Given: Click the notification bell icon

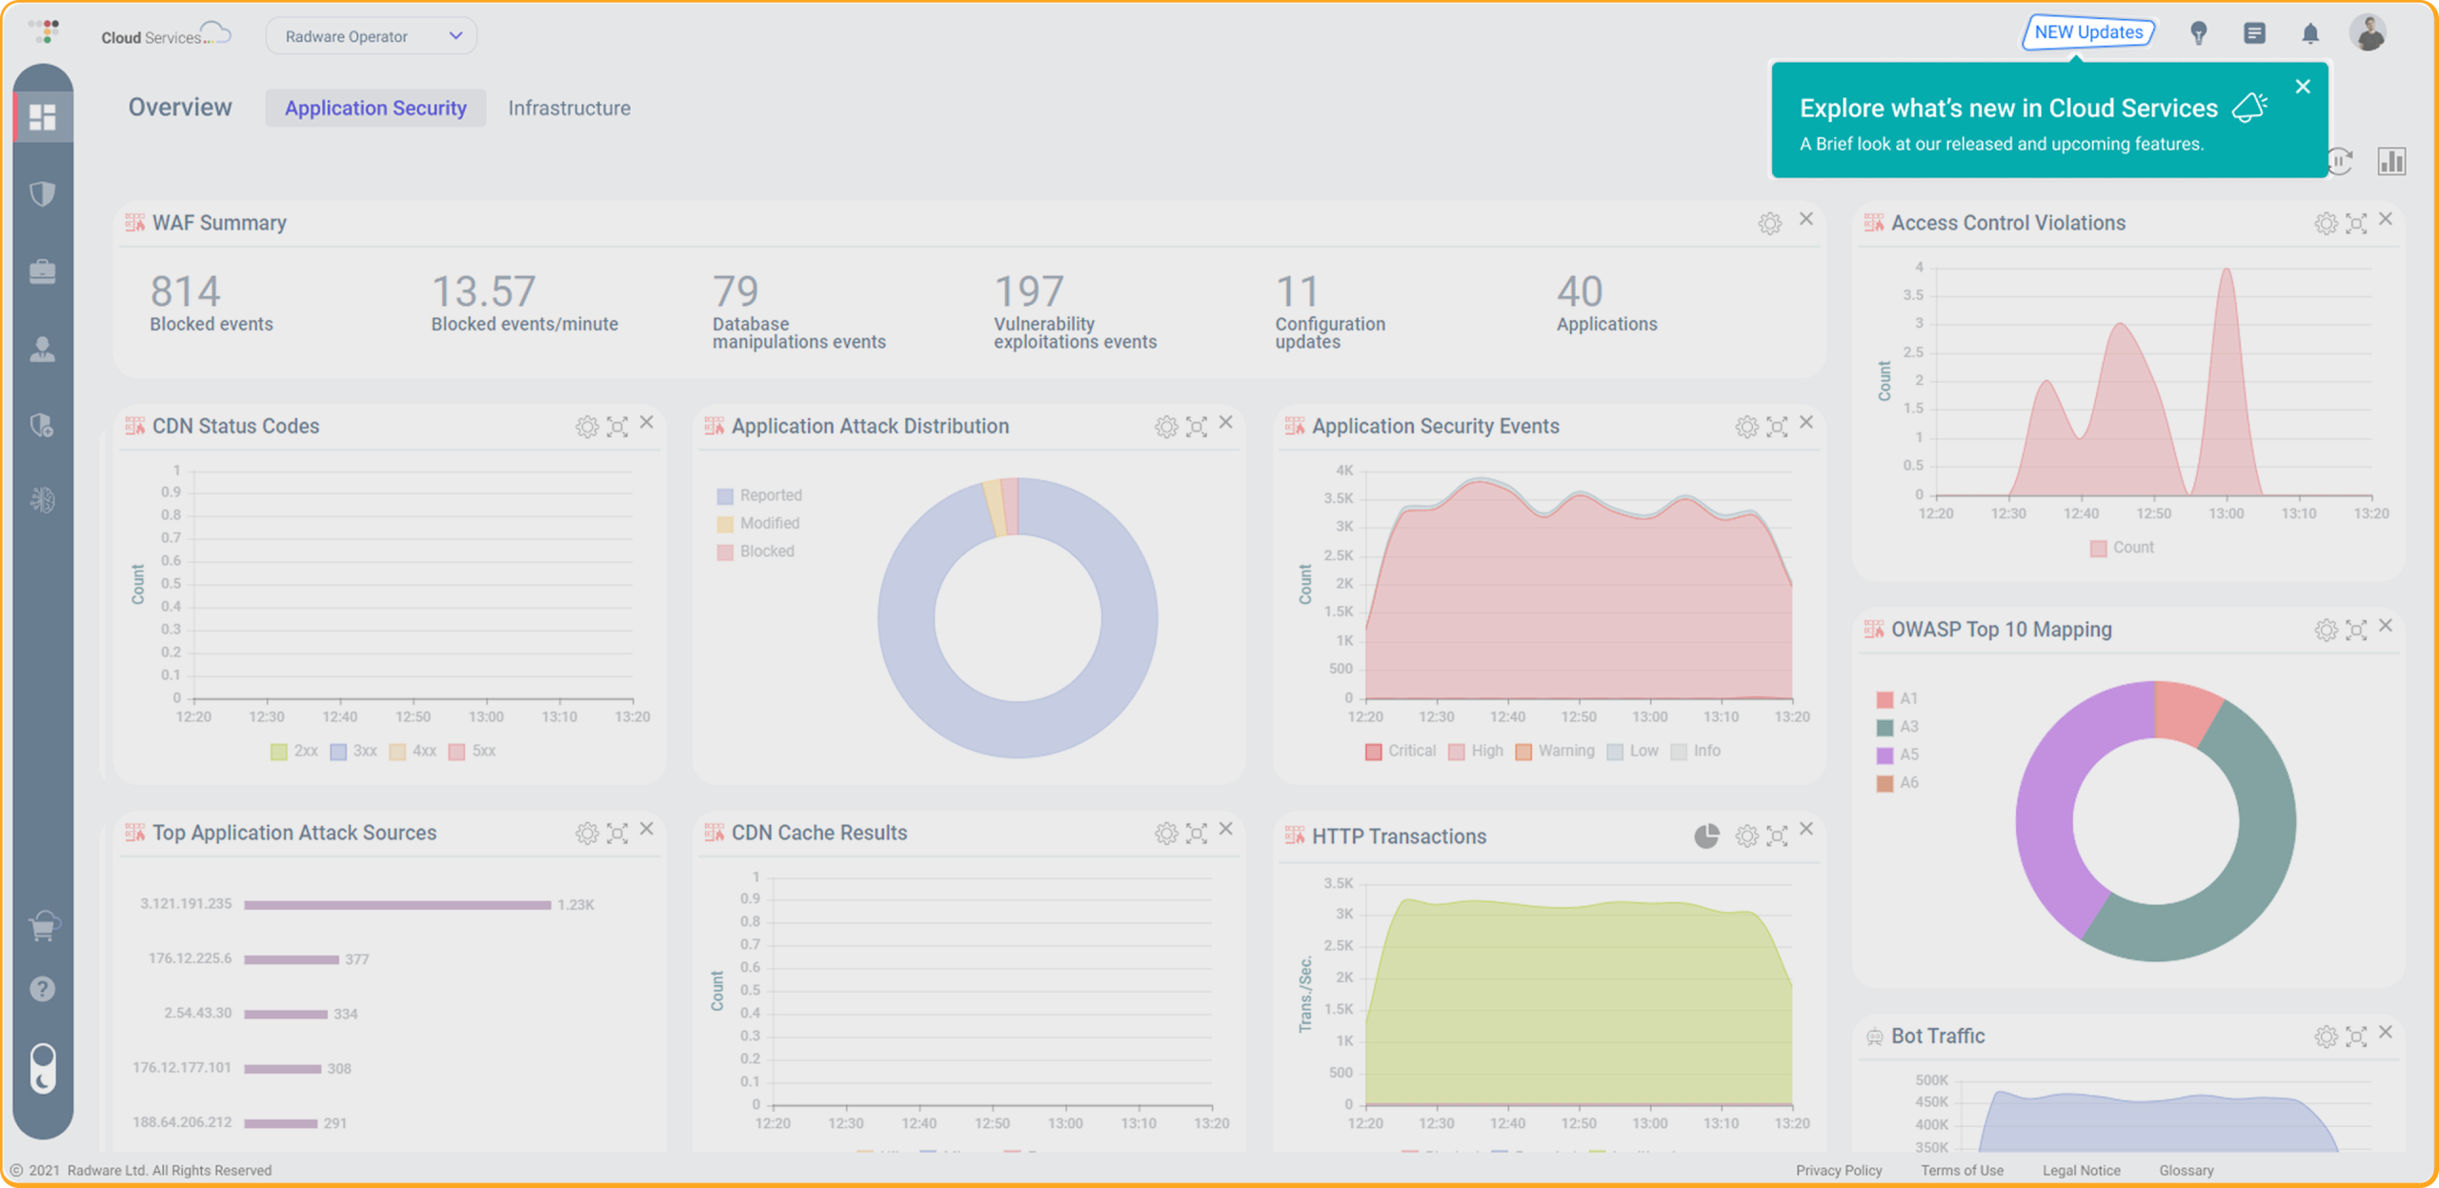Looking at the screenshot, I should (2310, 34).
